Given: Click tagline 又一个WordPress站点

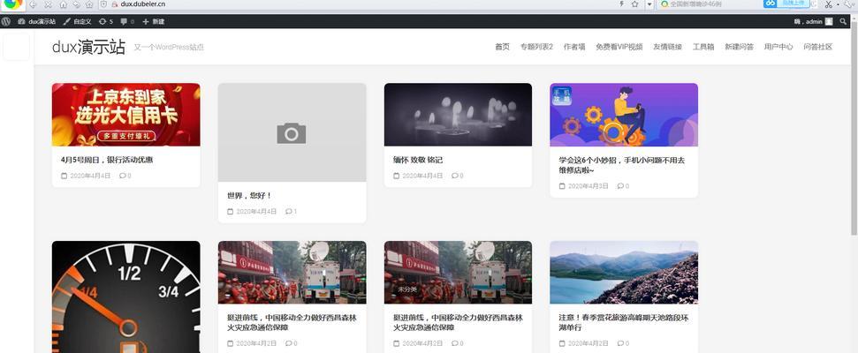Looking at the screenshot, I should 169,48.
